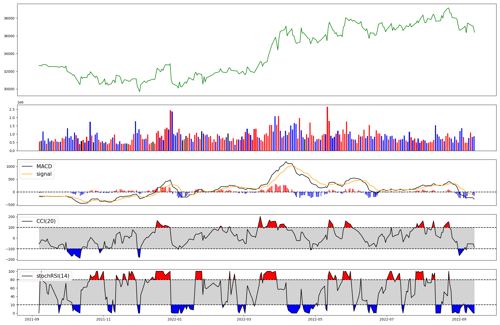Click the 2022-07 date tick label
The width and height of the screenshot is (500, 325).
[x=386, y=319]
